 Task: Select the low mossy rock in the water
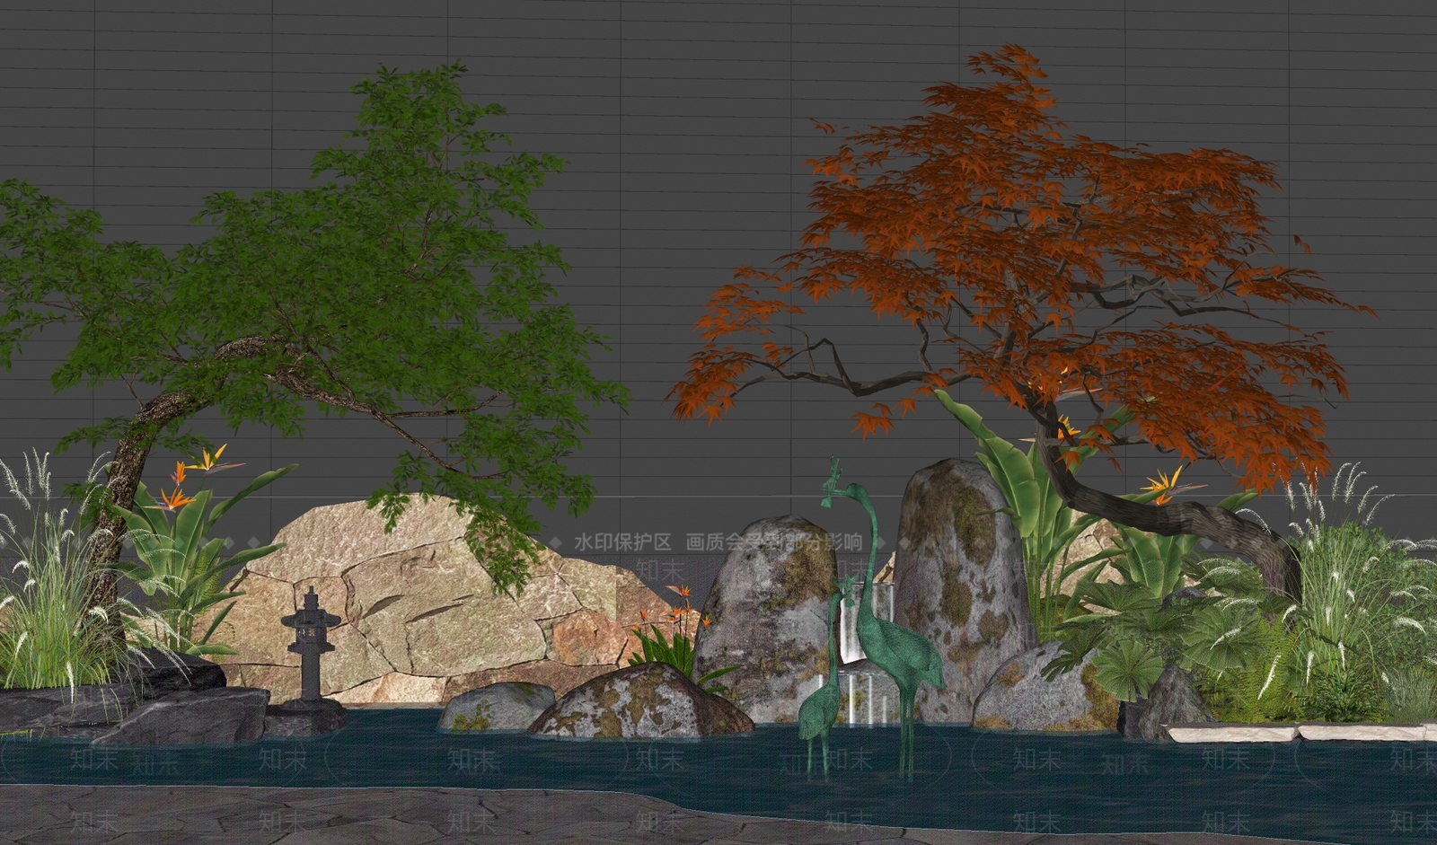click(x=639, y=703)
